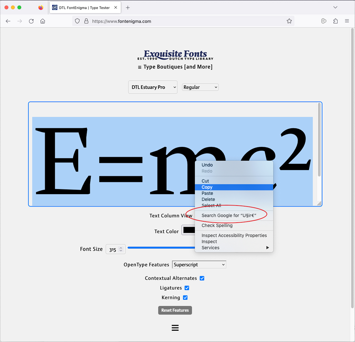355x342 pixels.
Task: Click the text area vertical scrollbar
Action: tap(319, 140)
